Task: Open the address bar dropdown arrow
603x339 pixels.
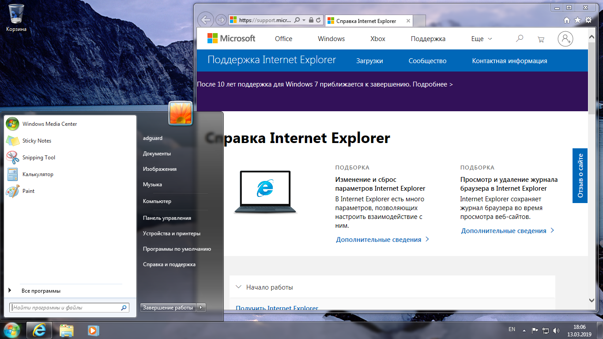Action: 304,20
